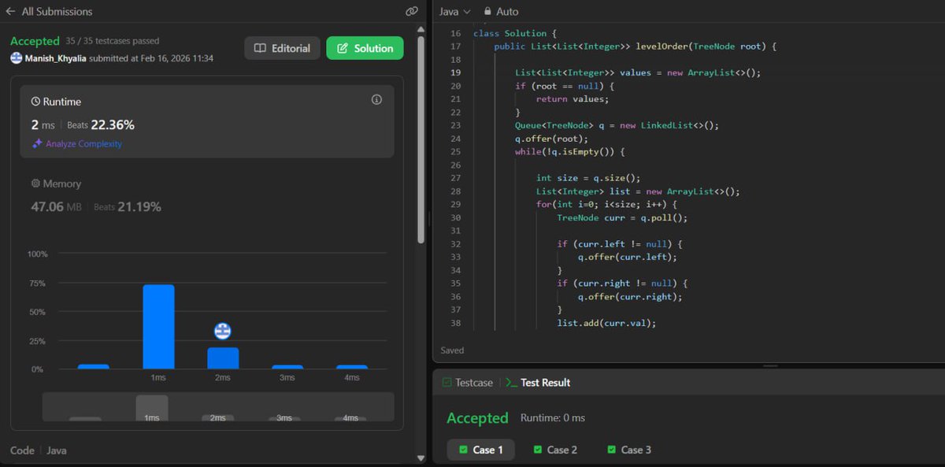Screen dimensions: 945x467
Task: Click Manish_Khyalia avatar icon near username
Action: click(x=16, y=58)
